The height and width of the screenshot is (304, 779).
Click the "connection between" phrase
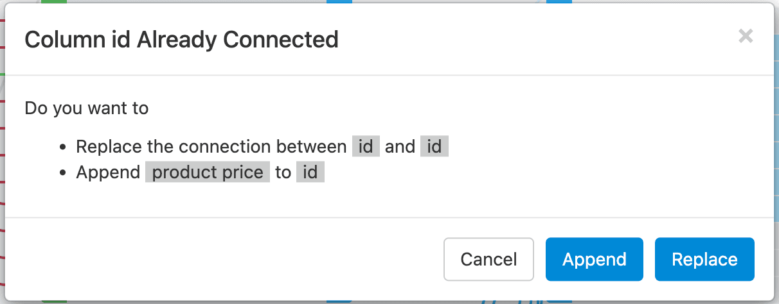tap(262, 147)
